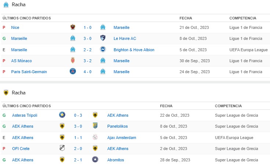Select the 2 - 2 score link
Screen dimensions: 270x165
pyautogui.click(x=87, y=50)
